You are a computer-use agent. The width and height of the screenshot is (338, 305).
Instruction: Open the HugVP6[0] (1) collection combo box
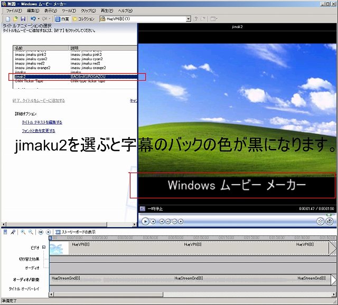[146, 19]
